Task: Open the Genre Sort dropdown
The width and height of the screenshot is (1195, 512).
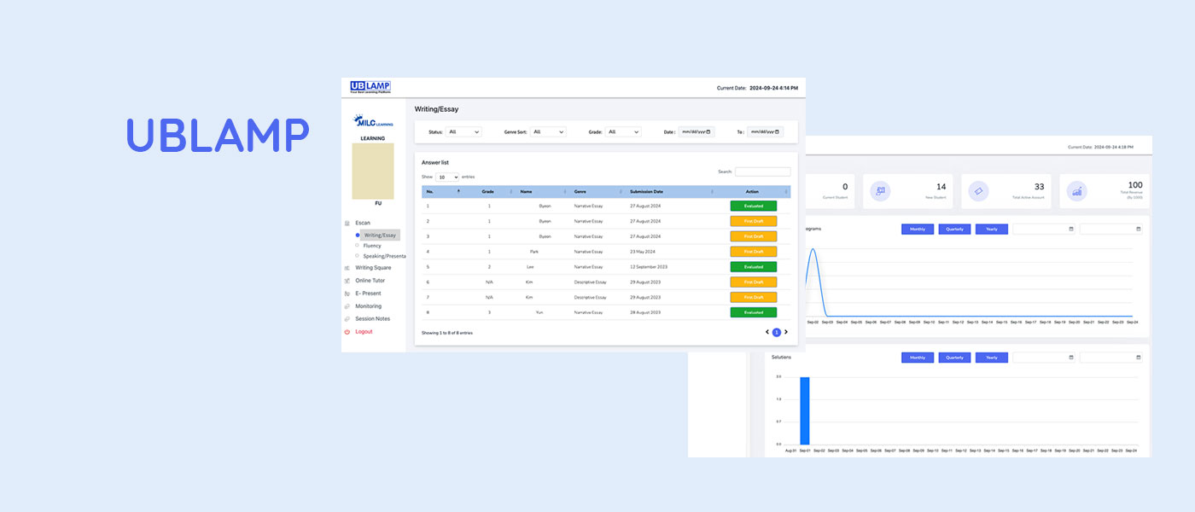Action: click(x=548, y=132)
